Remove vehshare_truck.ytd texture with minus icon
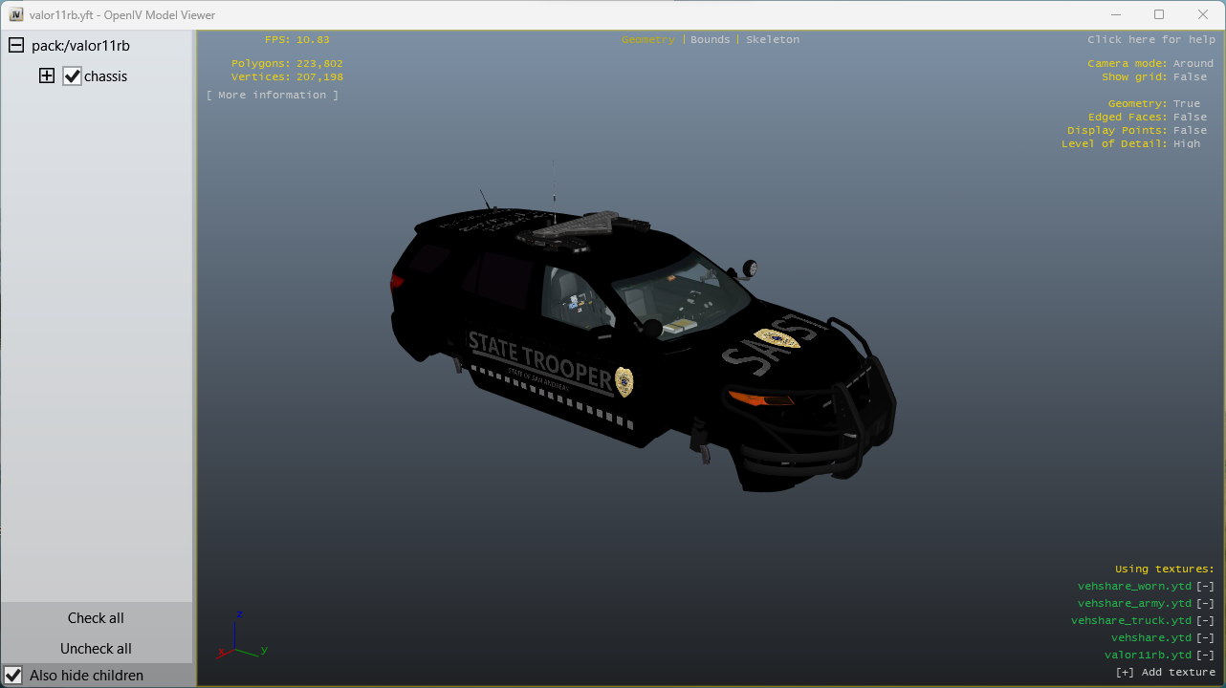This screenshot has width=1226, height=688. click(1205, 621)
